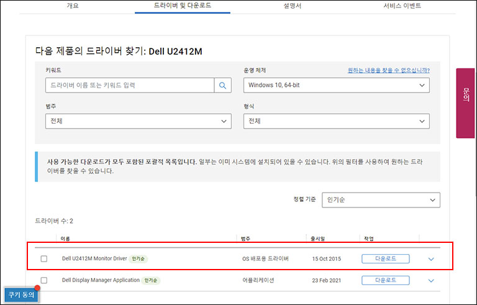Click the 이름 column header
The image size is (477, 305).
point(65,239)
